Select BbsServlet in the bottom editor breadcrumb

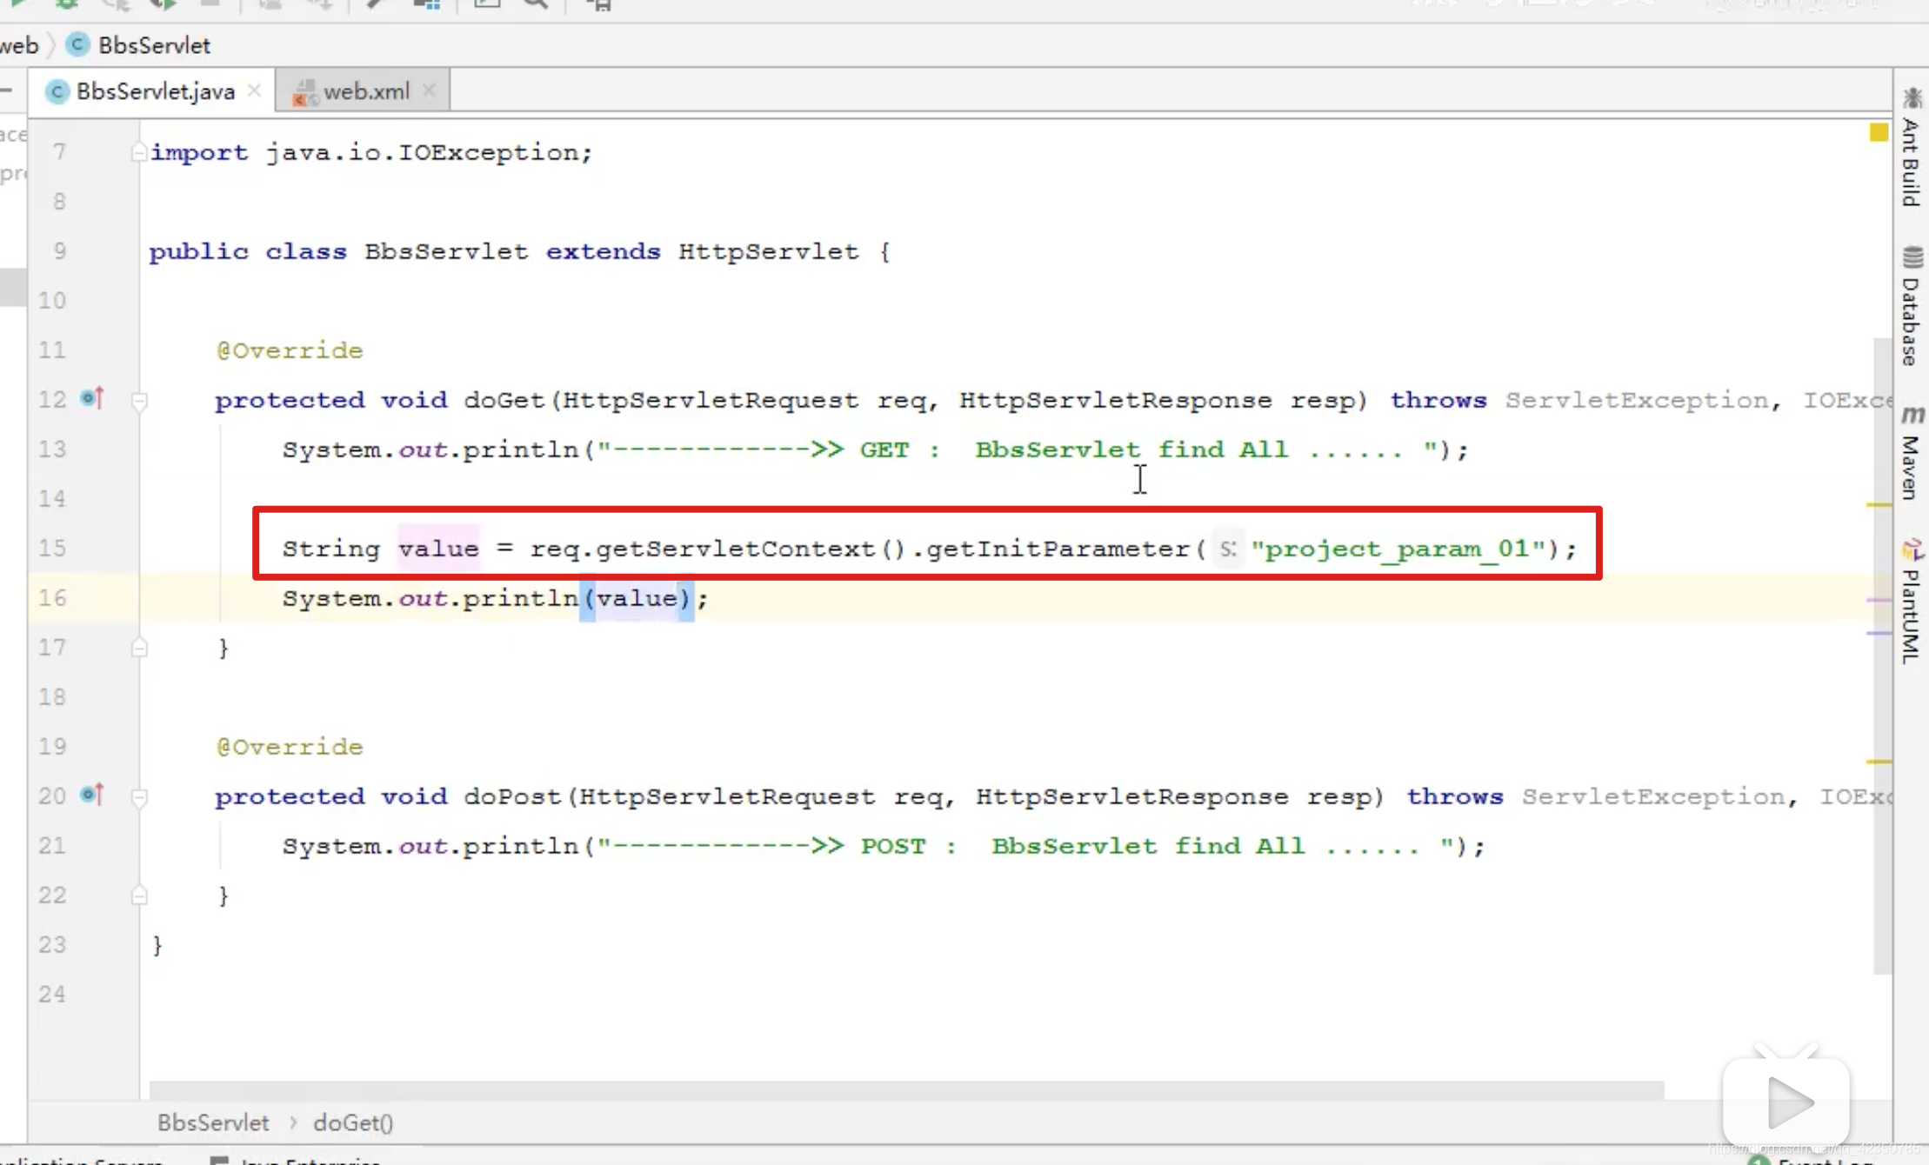pyautogui.click(x=213, y=1122)
